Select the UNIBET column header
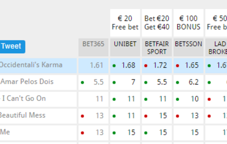The width and height of the screenshot is (227, 144). tap(125, 47)
